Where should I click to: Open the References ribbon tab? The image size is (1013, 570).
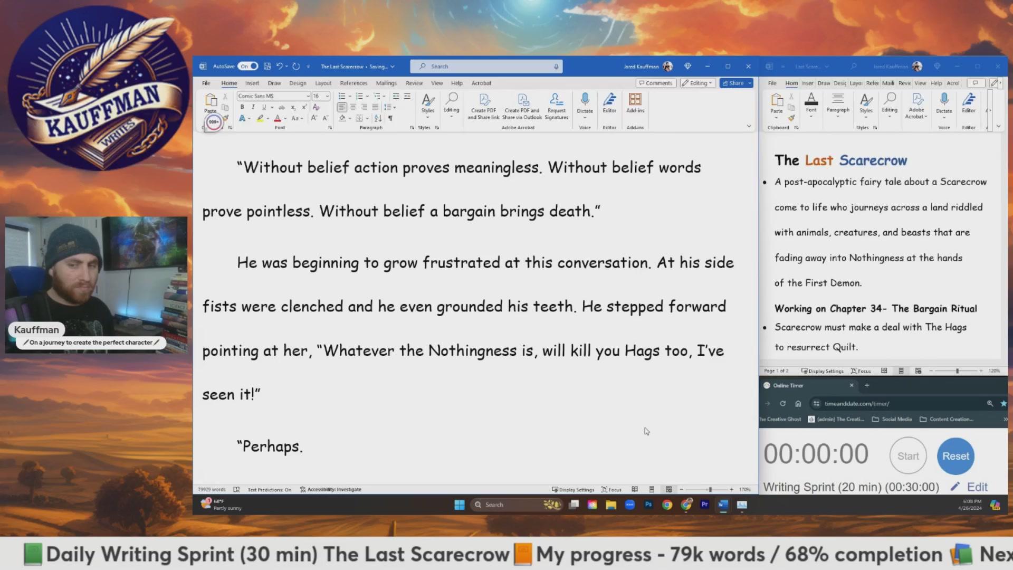[353, 83]
